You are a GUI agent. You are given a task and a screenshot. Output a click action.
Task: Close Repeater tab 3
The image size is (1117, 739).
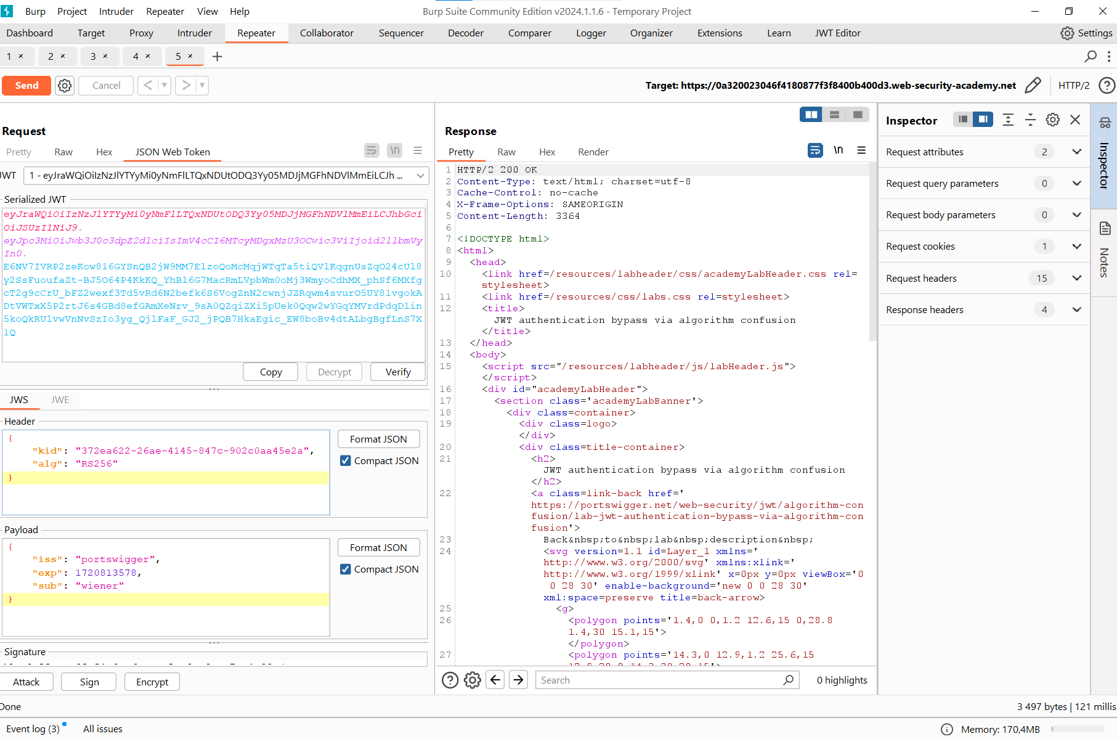[x=105, y=56]
